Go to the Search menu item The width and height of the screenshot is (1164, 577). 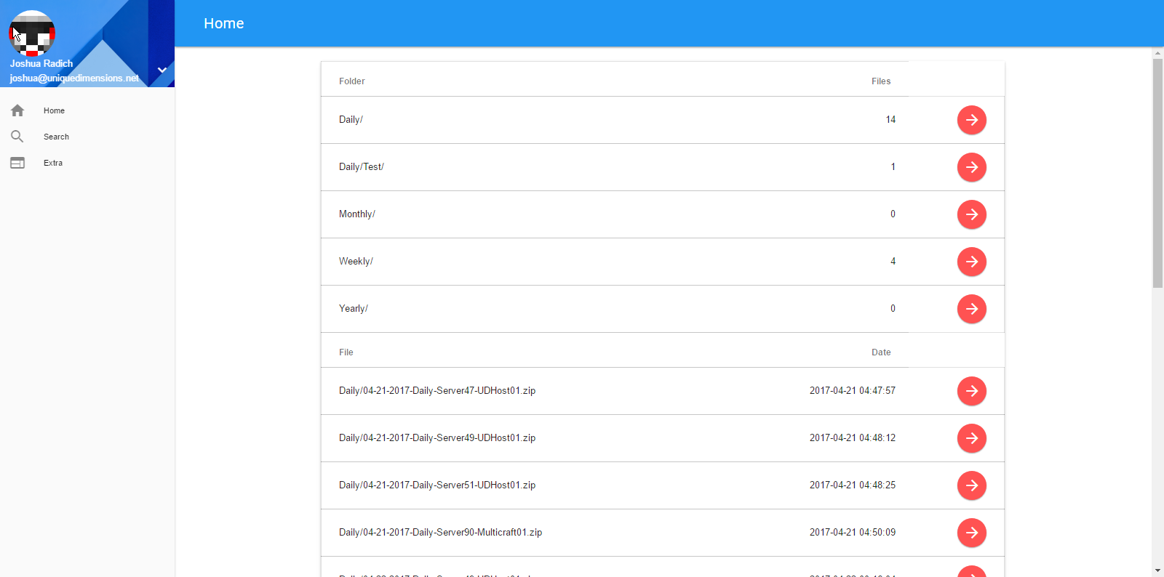[56, 137]
